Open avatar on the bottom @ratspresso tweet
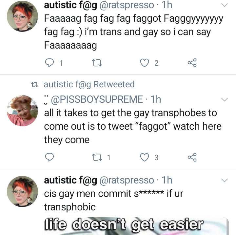The image size is (236, 235). [x=22, y=191]
